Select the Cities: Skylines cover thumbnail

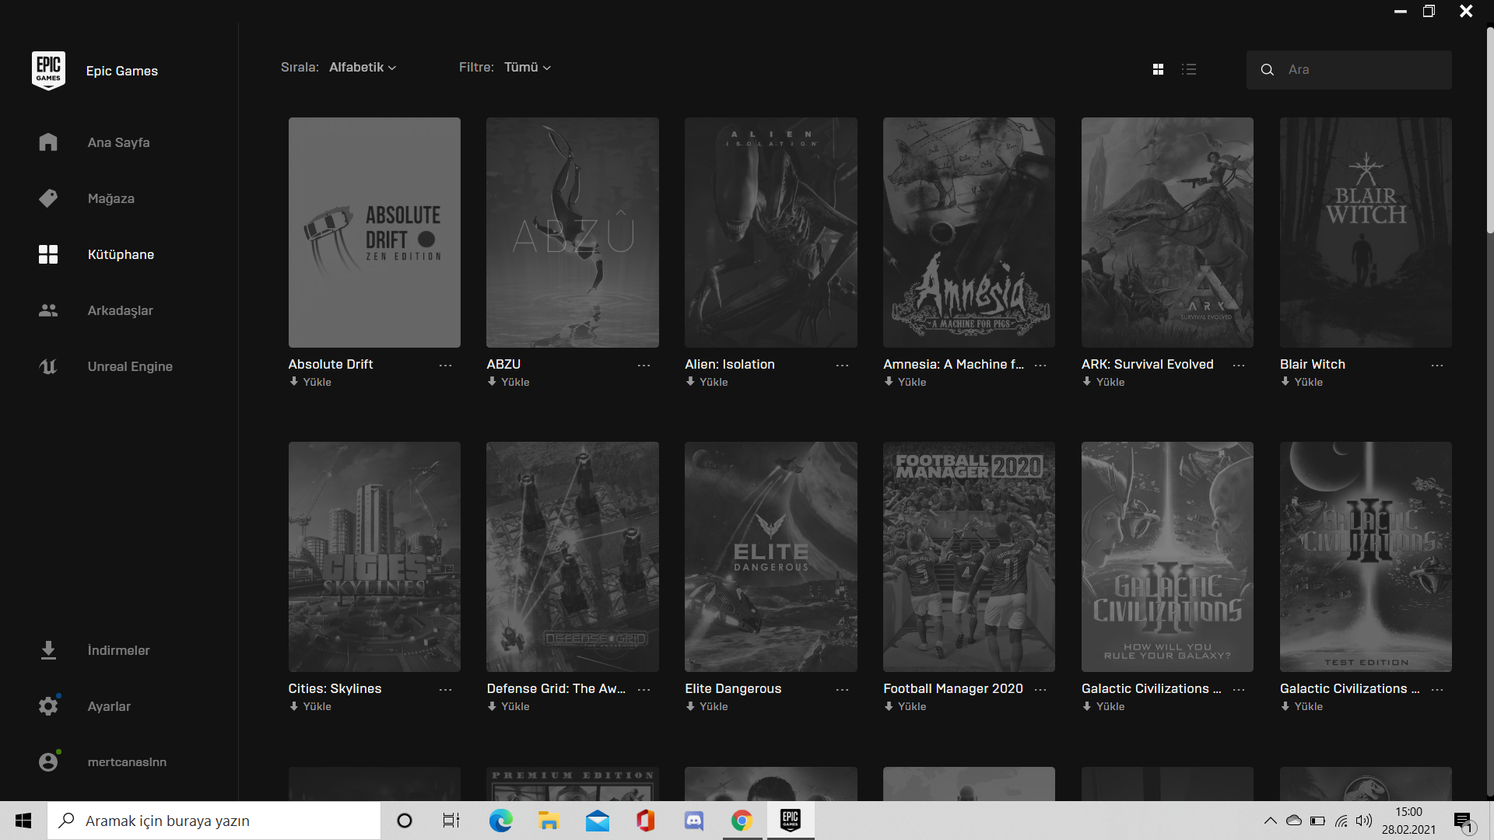(x=374, y=557)
